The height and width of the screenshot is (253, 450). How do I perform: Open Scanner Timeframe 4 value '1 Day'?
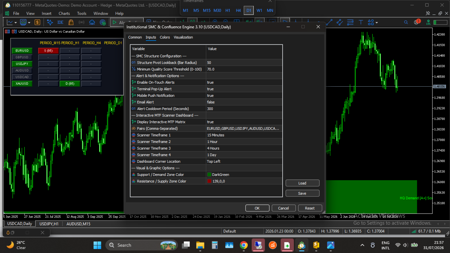244,155
